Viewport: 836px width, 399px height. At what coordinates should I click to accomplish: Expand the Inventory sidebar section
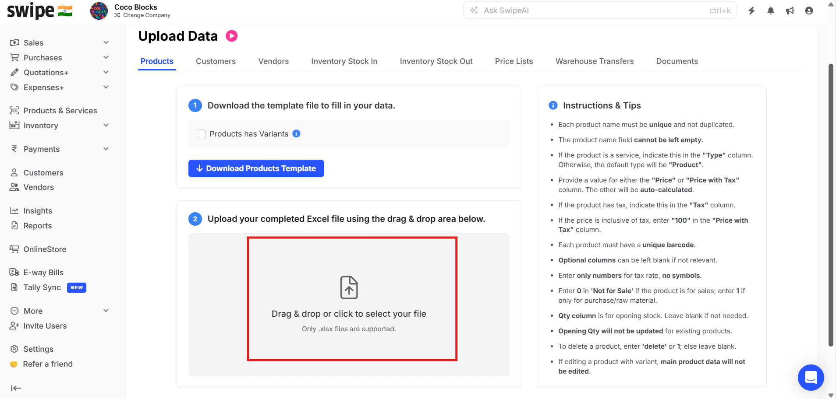(x=106, y=126)
